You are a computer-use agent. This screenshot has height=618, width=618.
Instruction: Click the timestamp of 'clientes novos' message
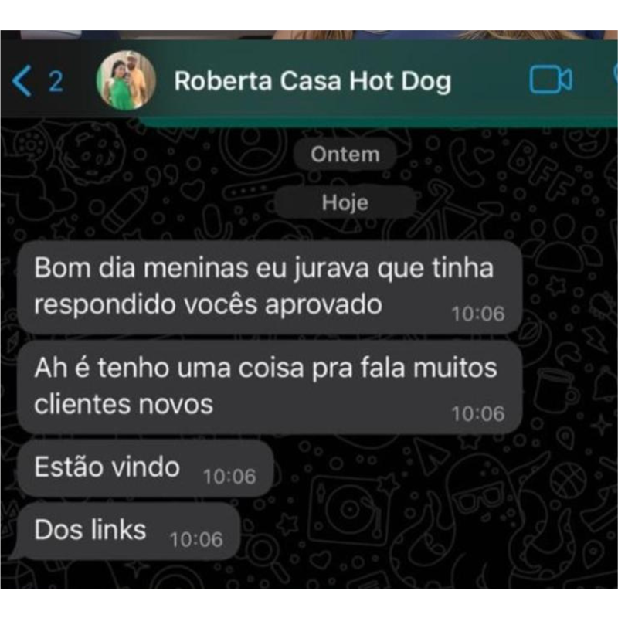478,414
